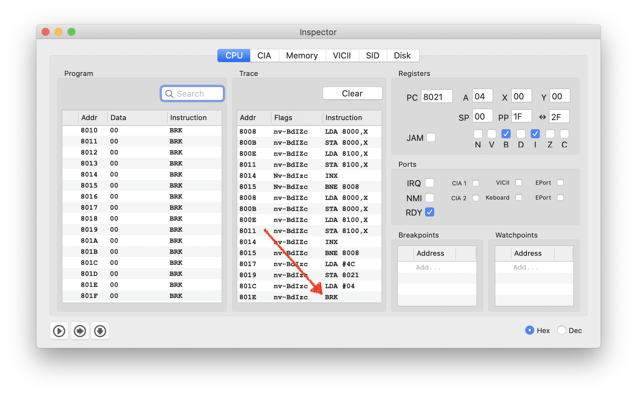The height and width of the screenshot is (396, 637).
Task: Open the Memory tab
Action: tap(302, 56)
